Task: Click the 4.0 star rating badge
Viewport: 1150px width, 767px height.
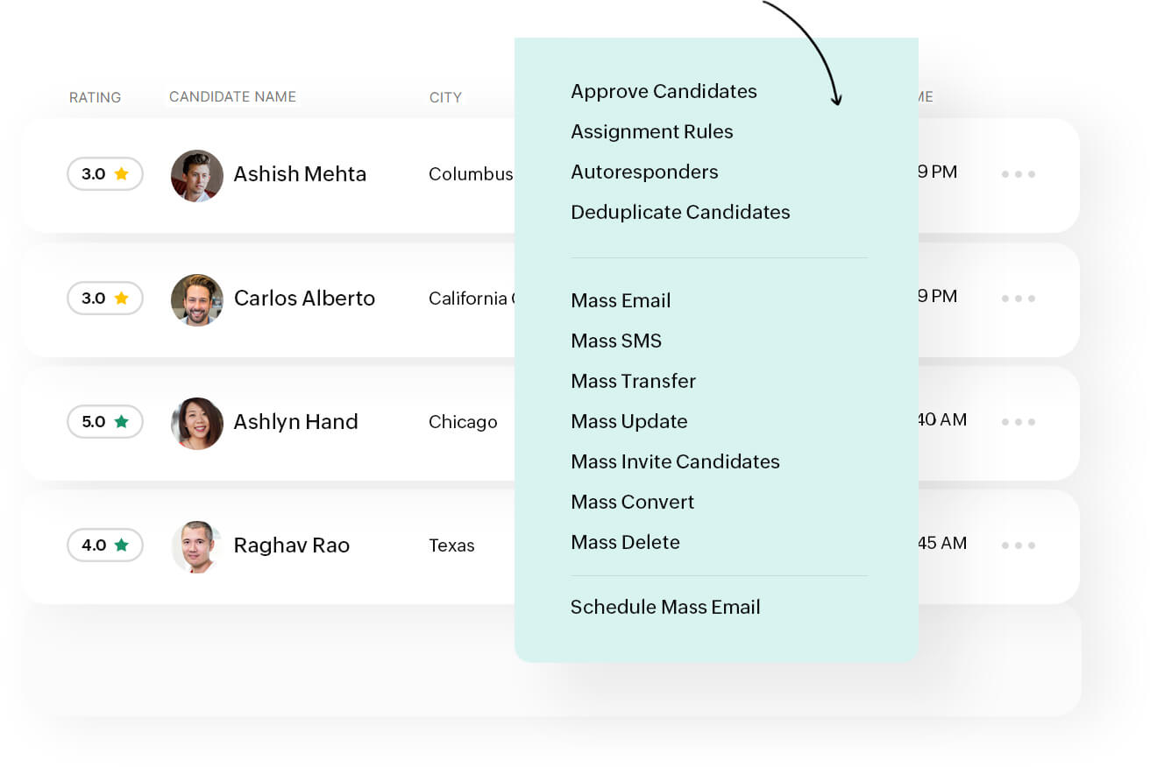Action: click(x=105, y=545)
